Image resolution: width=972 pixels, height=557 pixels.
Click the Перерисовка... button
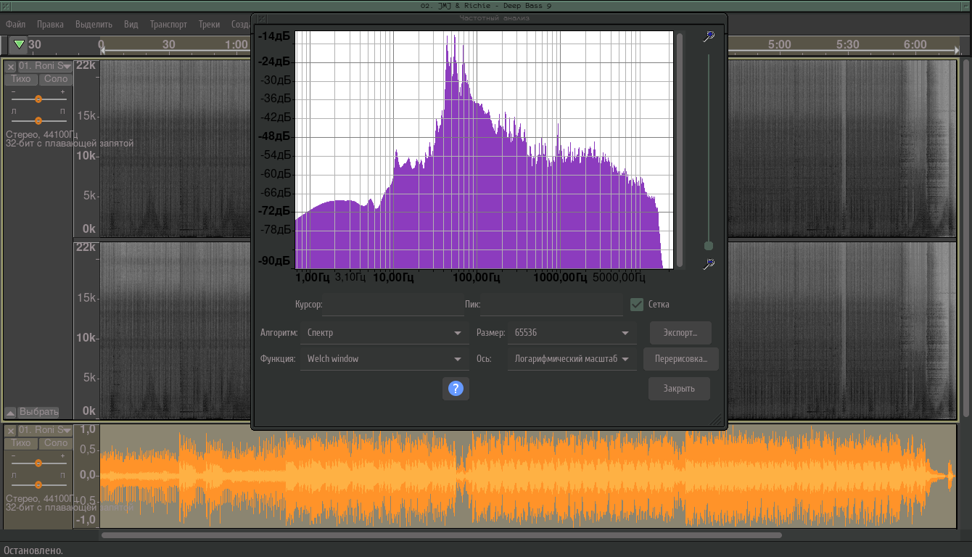point(681,359)
